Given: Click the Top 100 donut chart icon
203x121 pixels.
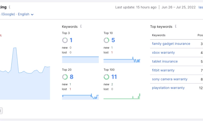Looking at the screenshot, I should click(x=106, y=77).
